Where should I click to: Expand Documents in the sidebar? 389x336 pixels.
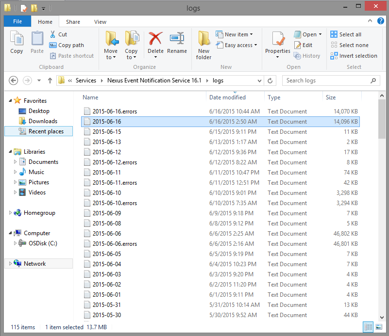[15, 161]
